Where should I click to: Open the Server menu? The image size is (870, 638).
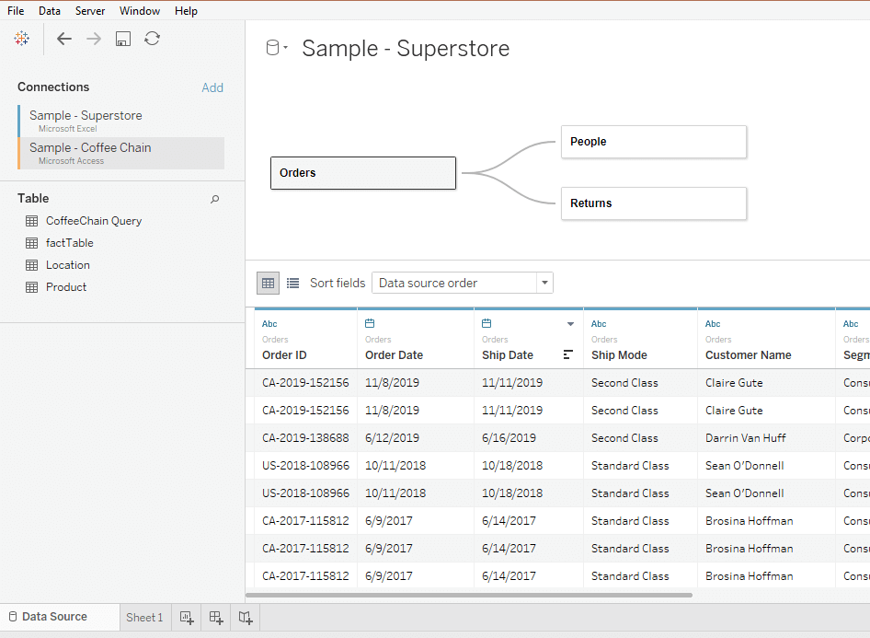(90, 11)
